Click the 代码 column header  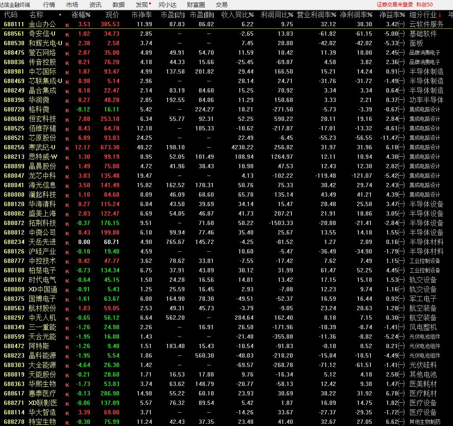tap(11, 15)
